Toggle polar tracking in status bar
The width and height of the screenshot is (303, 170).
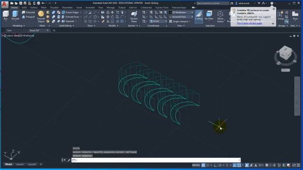220,165
